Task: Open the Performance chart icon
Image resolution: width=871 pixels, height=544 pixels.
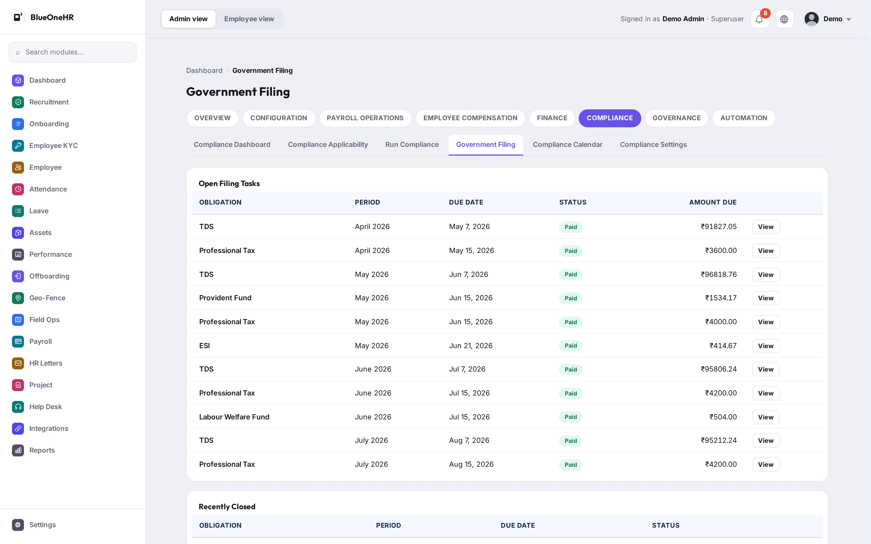Action: (x=18, y=254)
